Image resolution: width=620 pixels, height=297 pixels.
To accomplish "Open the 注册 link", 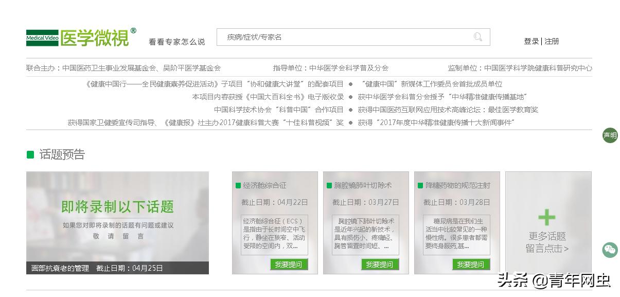I will pyautogui.click(x=551, y=41).
